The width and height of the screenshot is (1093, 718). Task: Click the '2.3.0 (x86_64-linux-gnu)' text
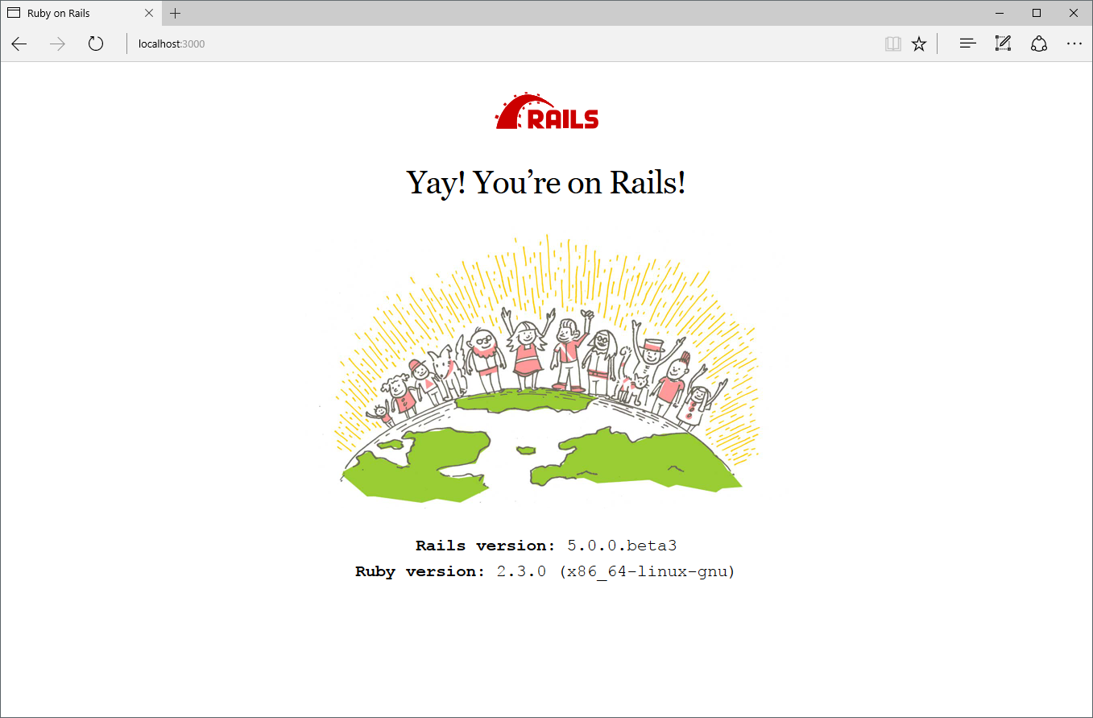[x=616, y=571]
